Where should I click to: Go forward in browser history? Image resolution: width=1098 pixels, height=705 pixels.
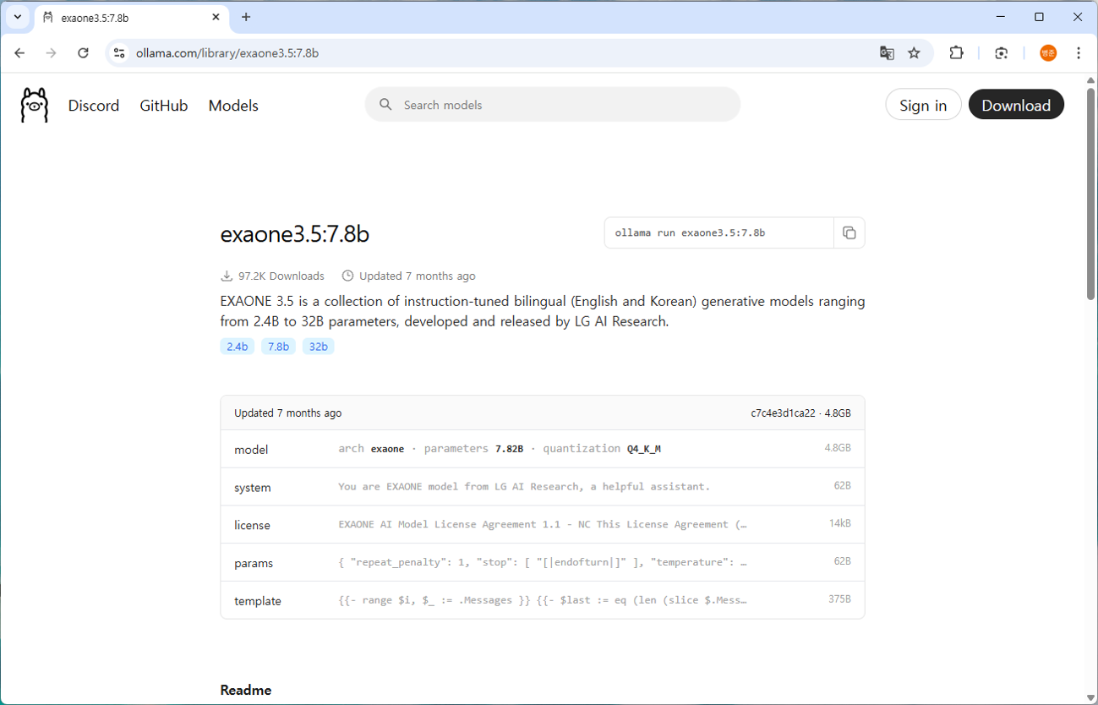pos(52,53)
